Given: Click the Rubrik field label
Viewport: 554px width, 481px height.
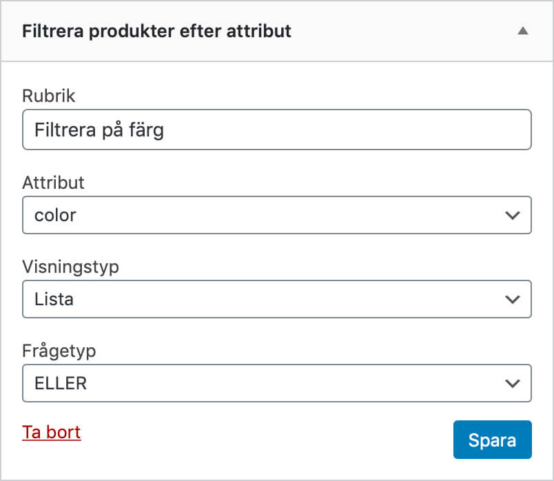Looking at the screenshot, I should (48, 96).
